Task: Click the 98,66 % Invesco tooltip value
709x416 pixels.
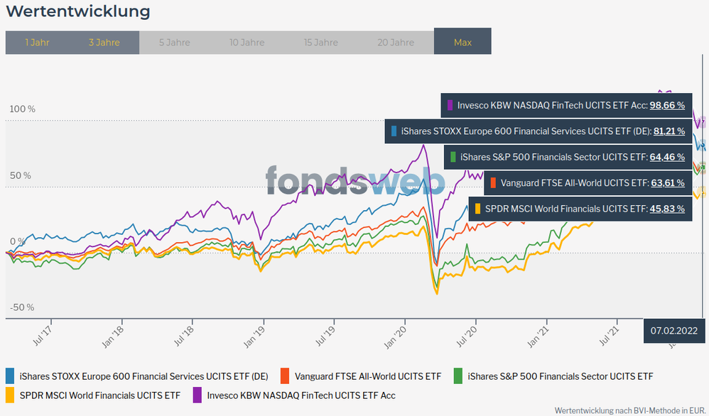Action: [x=668, y=105]
